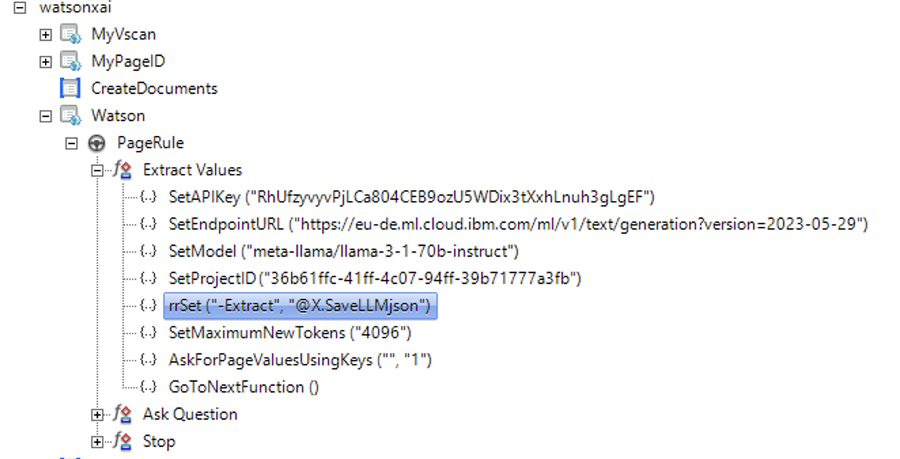
Task: Expand the MyPageID tree node
Action: (x=46, y=62)
